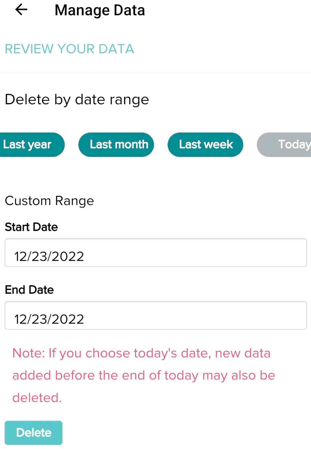Click the Custom Range label
311x449 pixels.
pos(50,200)
